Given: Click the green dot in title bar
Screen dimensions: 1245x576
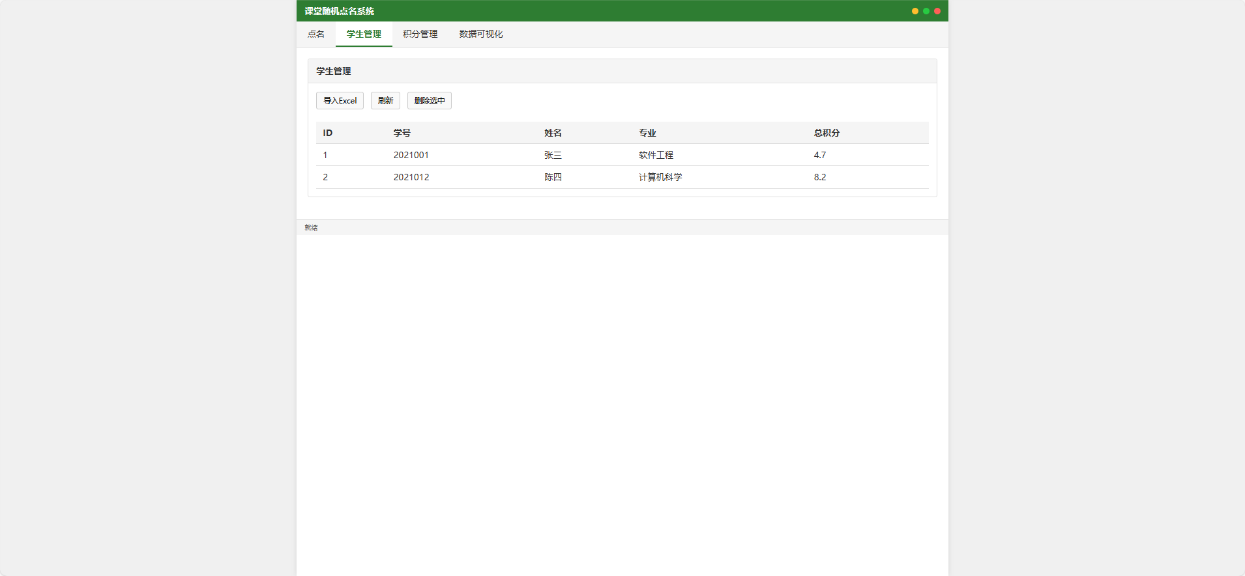Looking at the screenshot, I should [x=926, y=11].
